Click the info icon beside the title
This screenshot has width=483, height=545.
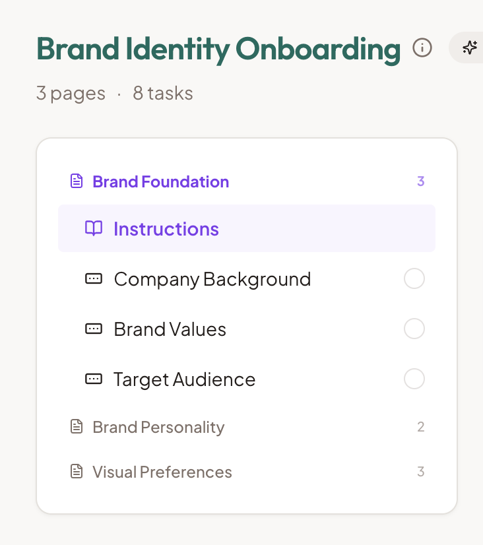pyautogui.click(x=422, y=48)
